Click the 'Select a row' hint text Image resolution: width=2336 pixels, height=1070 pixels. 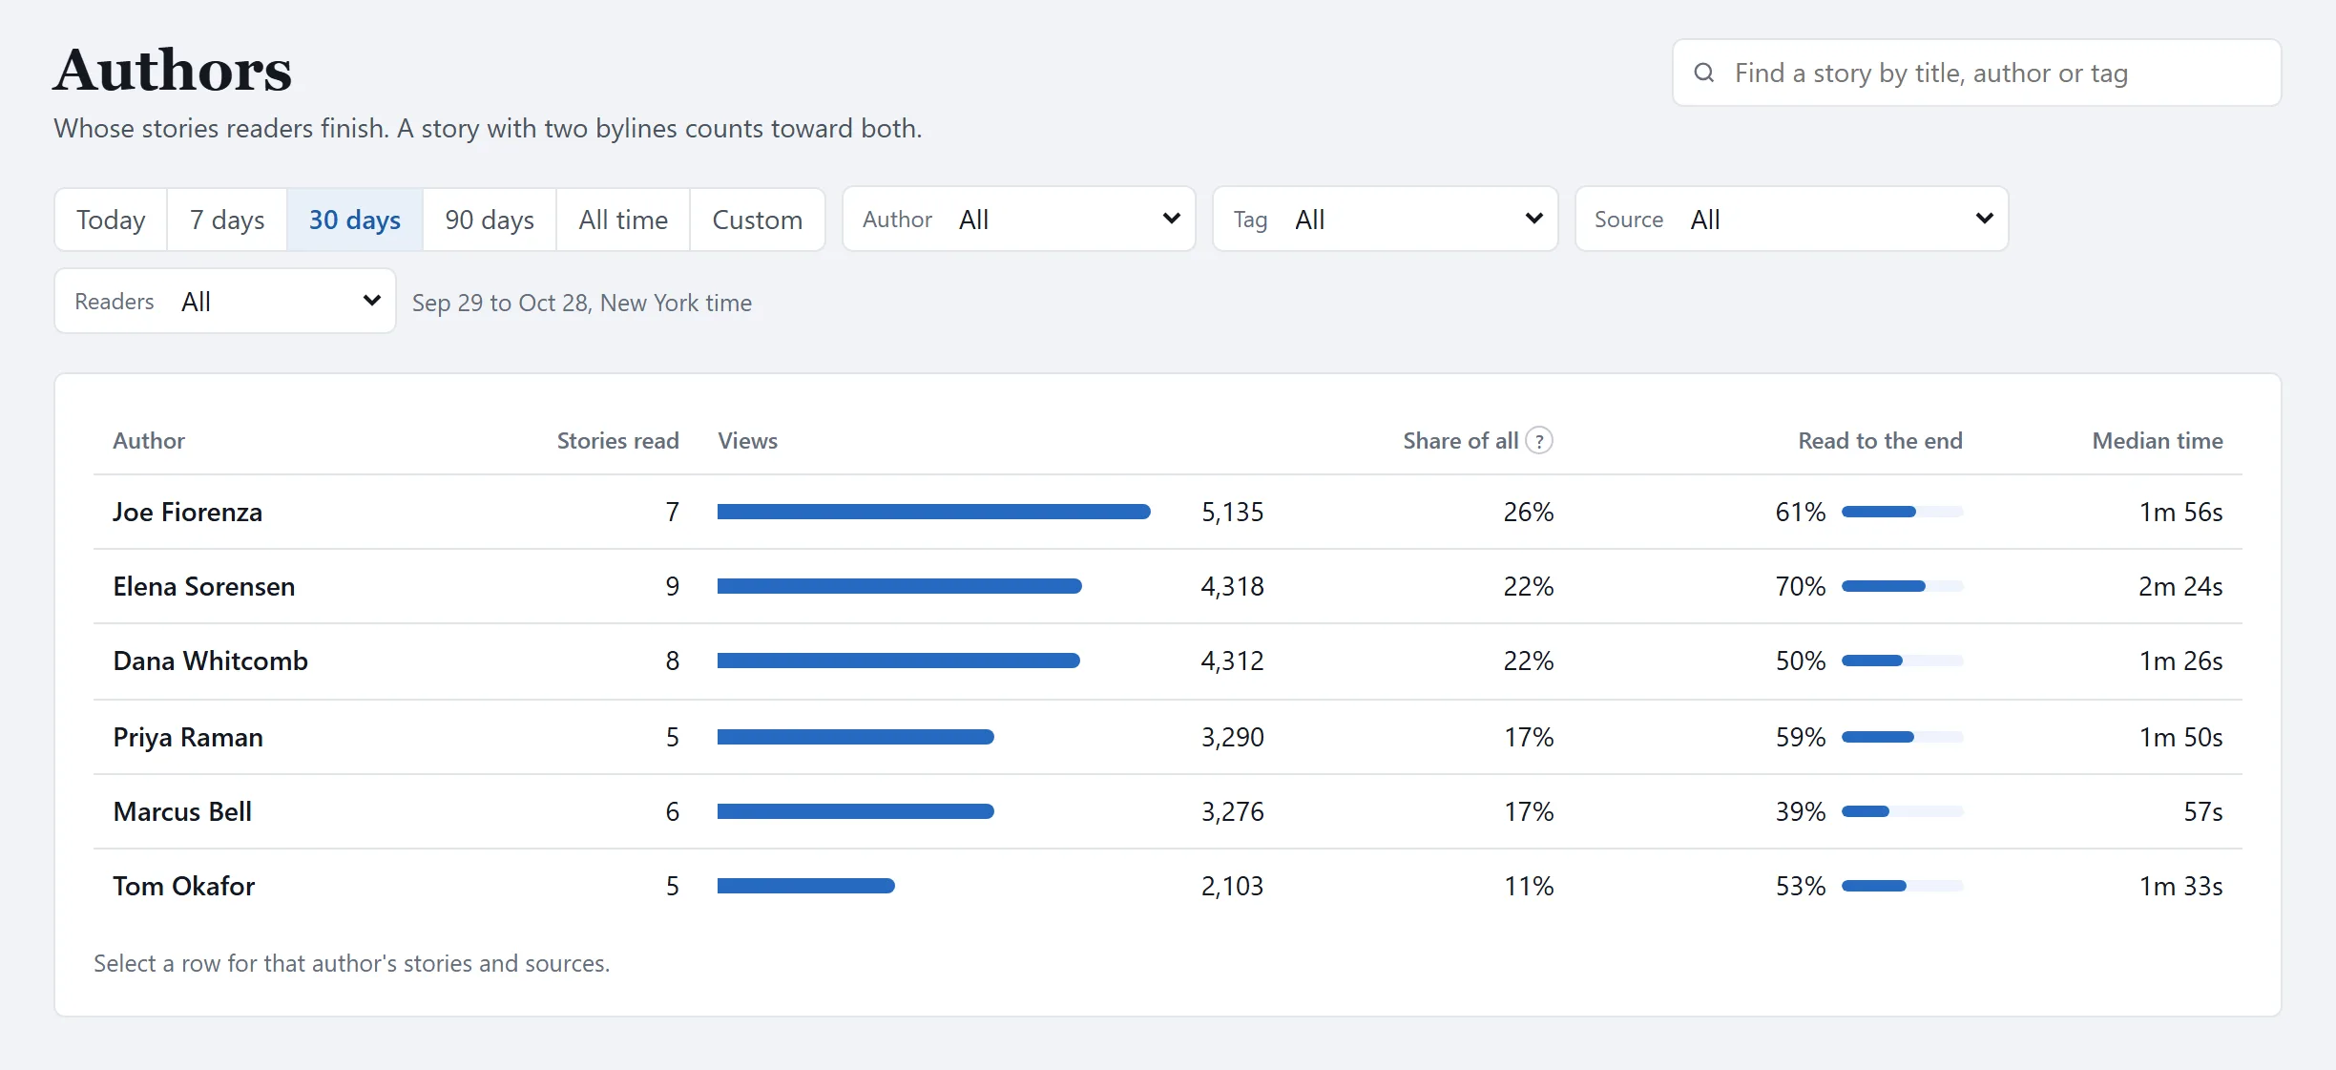point(352,963)
